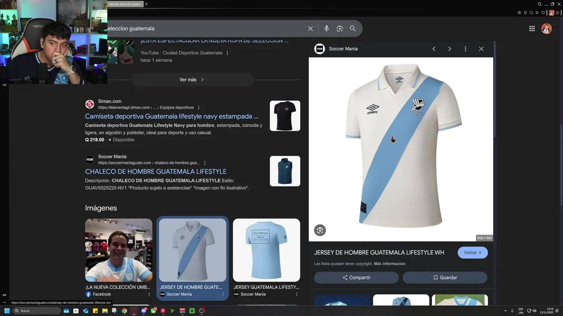The height and width of the screenshot is (316, 563).
Task: Click the black shirt thumbnail from Siman
Action: click(285, 116)
